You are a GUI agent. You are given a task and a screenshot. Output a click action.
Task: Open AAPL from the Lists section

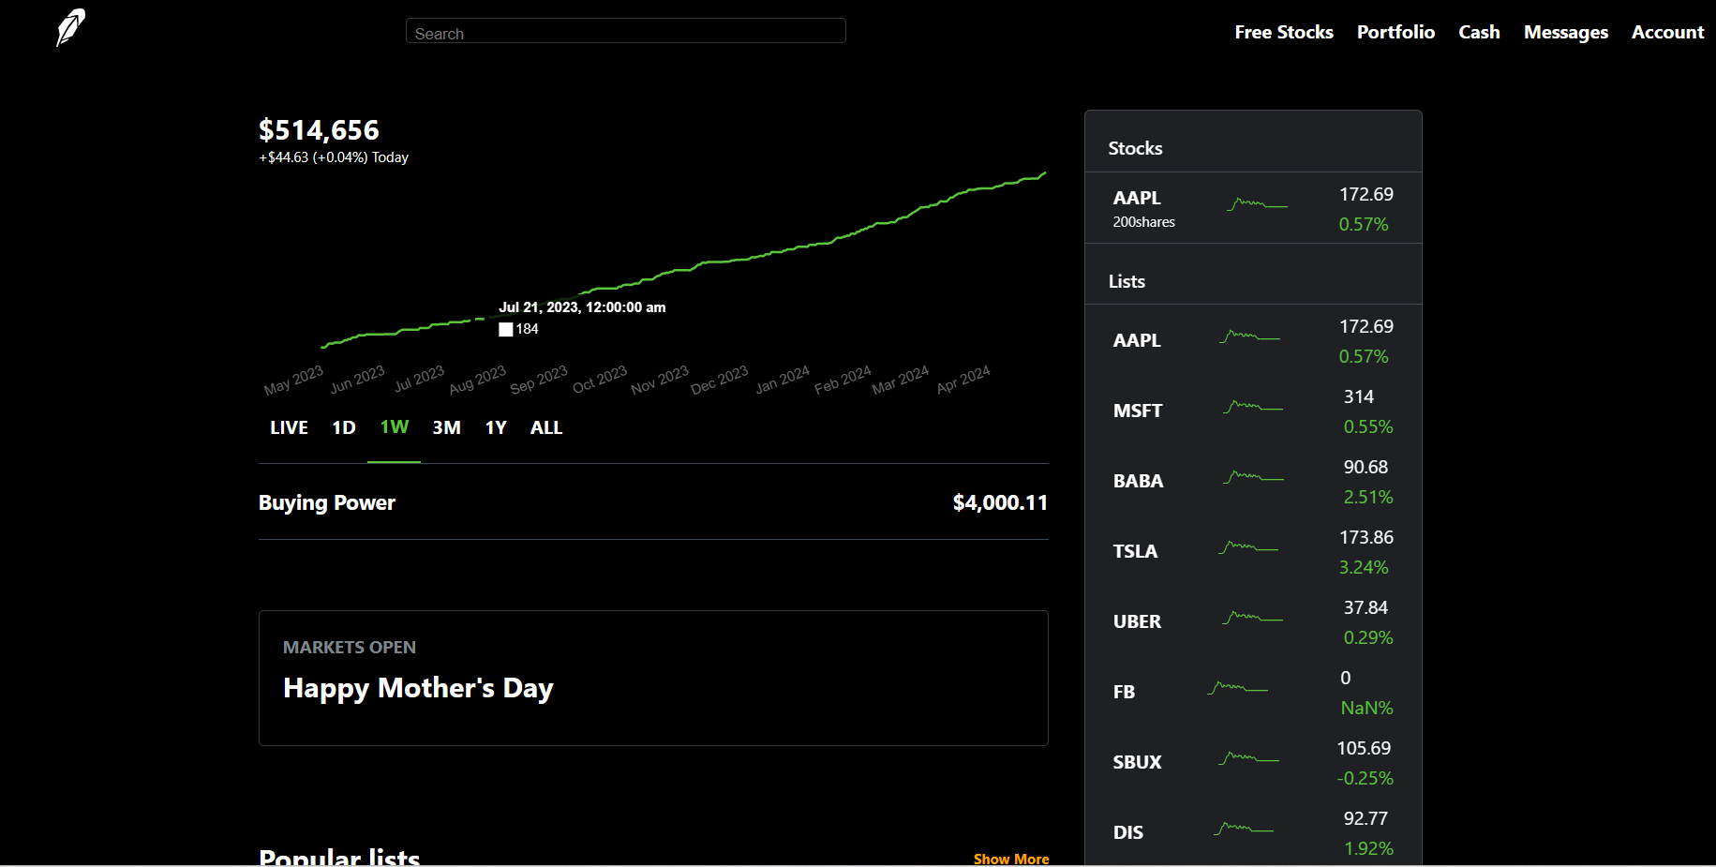[x=1136, y=339]
